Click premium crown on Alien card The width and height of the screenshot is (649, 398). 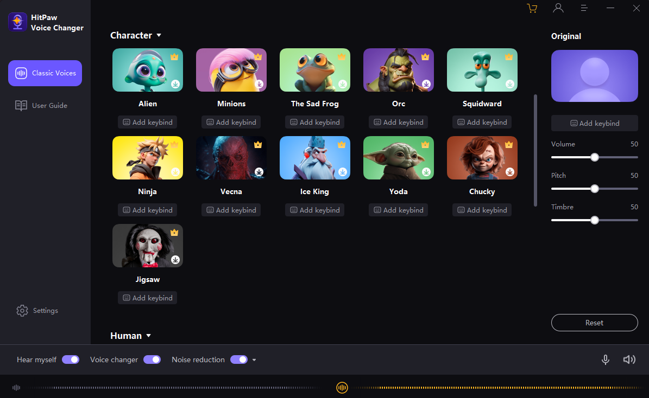click(174, 56)
